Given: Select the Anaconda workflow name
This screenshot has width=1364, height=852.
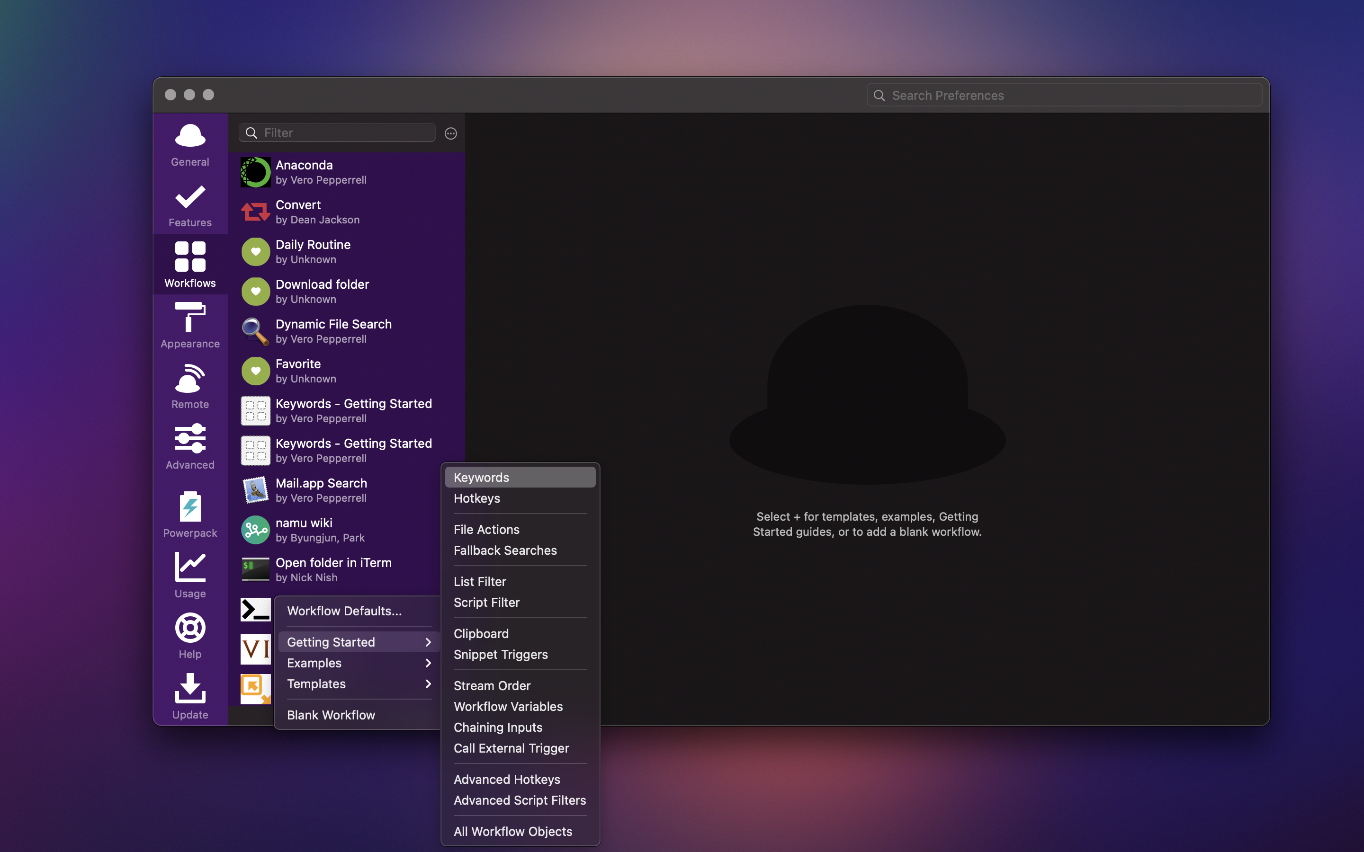Looking at the screenshot, I should click(305, 165).
